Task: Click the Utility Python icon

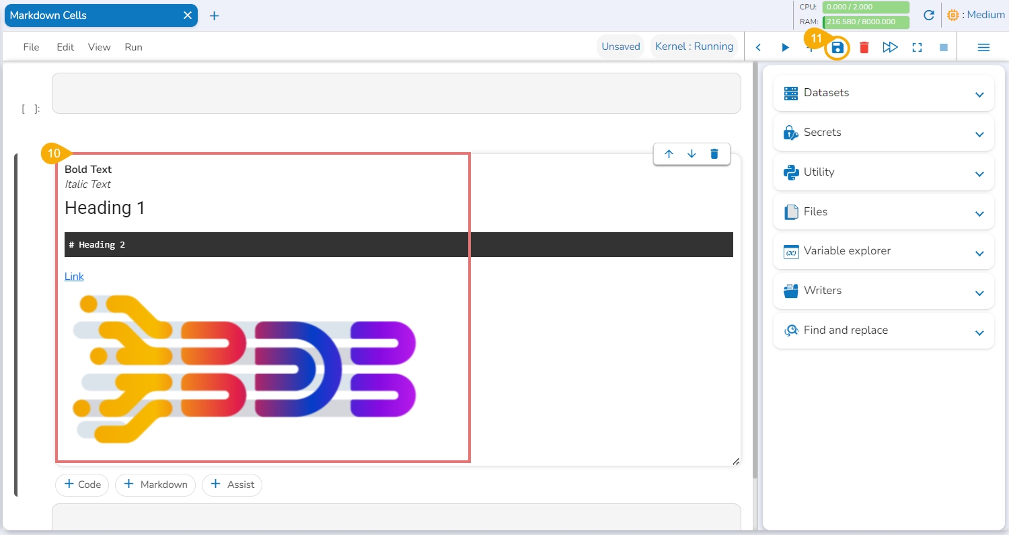Action: pyautogui.click(x=791, y=172)
